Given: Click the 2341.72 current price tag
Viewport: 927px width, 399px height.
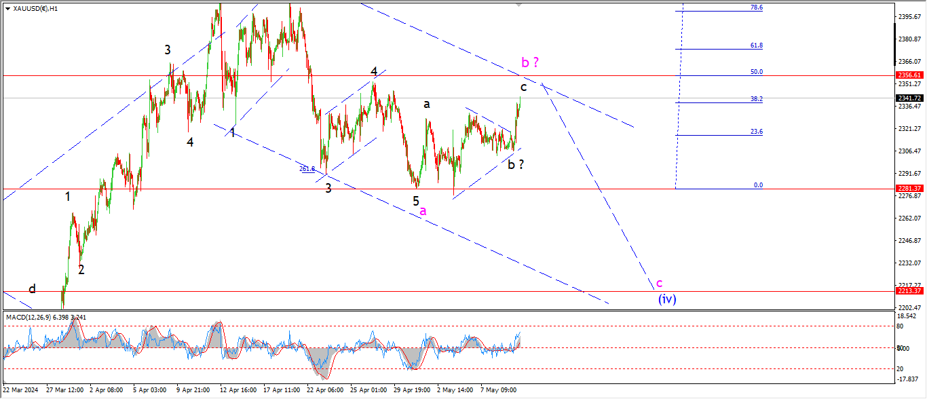Looking at the screenshot, I should tap(909, 98).
